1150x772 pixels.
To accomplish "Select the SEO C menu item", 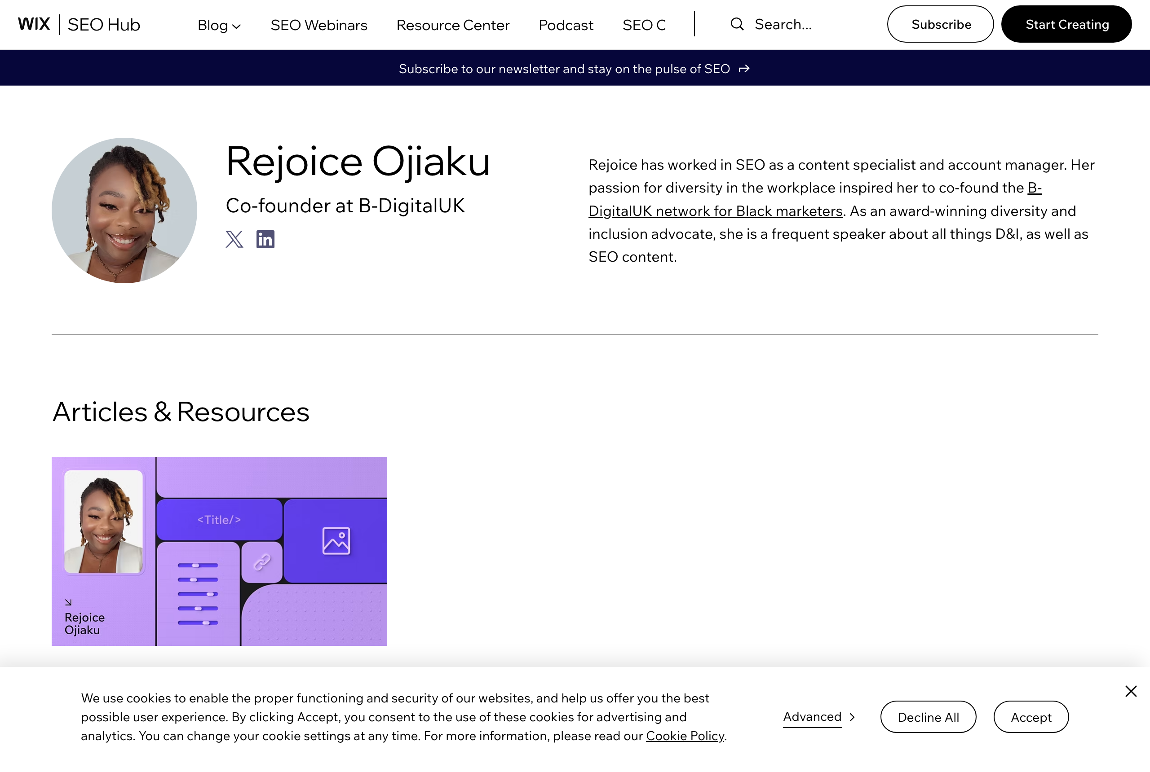I will (x=644, y=25).
